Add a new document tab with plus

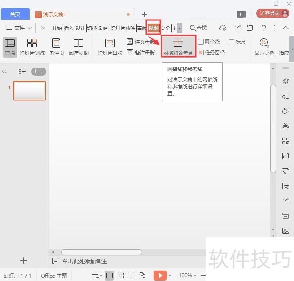click(x=145, y=14)
